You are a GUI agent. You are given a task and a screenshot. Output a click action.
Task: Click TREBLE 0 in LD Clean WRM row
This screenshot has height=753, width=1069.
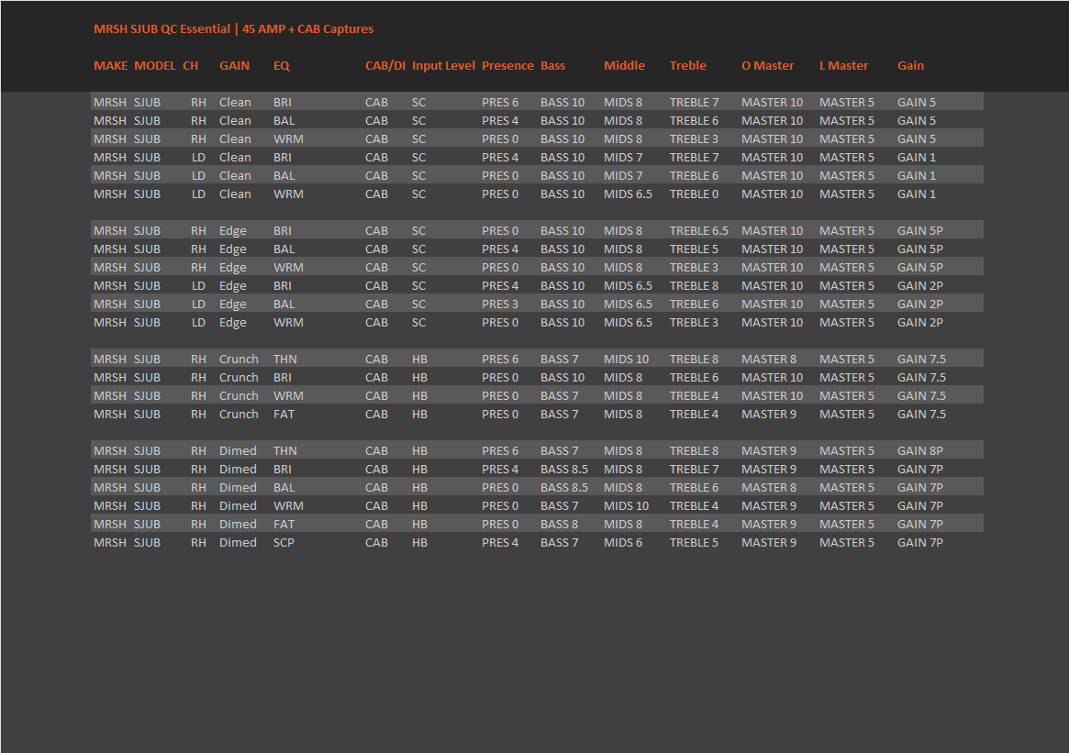coord(694,194)
